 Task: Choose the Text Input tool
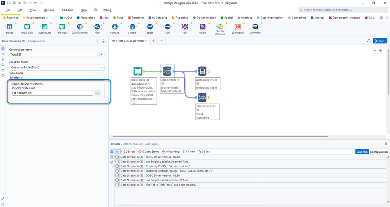[62, 27]
